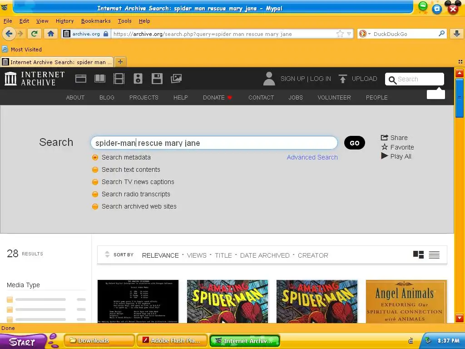Open the CONTACT navigation link
Viewport: 465px width, 349px height.
click(x=261, y=97)
